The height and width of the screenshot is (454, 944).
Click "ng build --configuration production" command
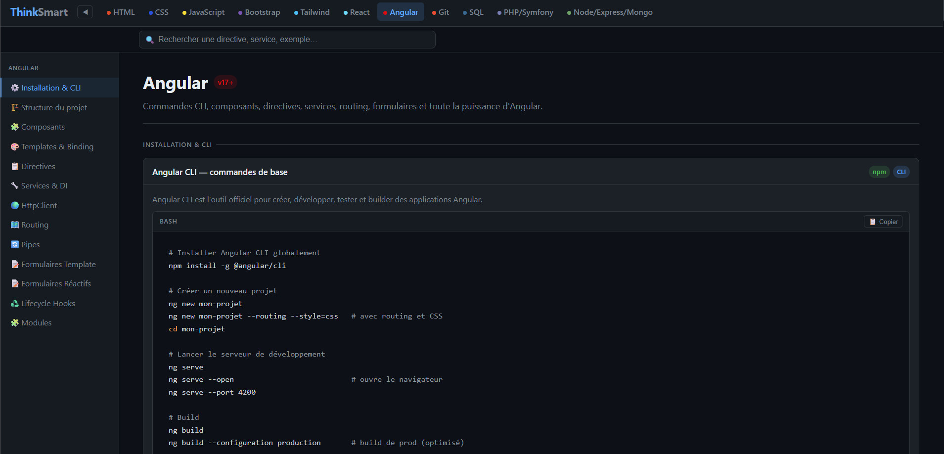point(245,443)
